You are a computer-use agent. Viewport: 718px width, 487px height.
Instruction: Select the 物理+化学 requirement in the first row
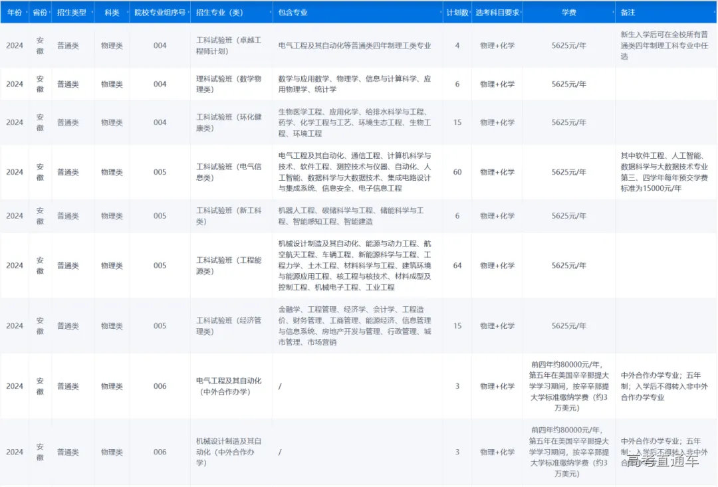(x=497, y=47)
